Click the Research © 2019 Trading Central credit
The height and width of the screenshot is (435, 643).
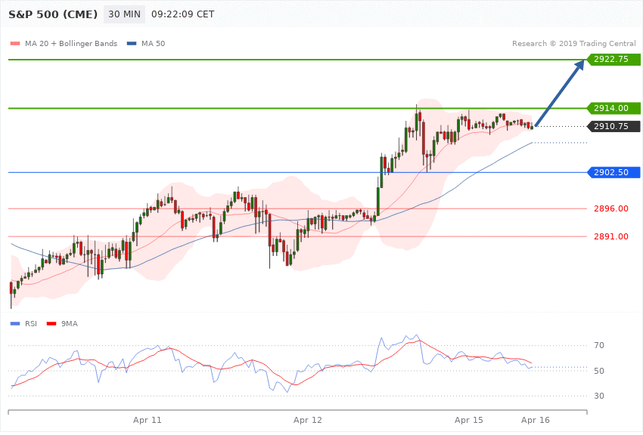(x=573, y=43)
